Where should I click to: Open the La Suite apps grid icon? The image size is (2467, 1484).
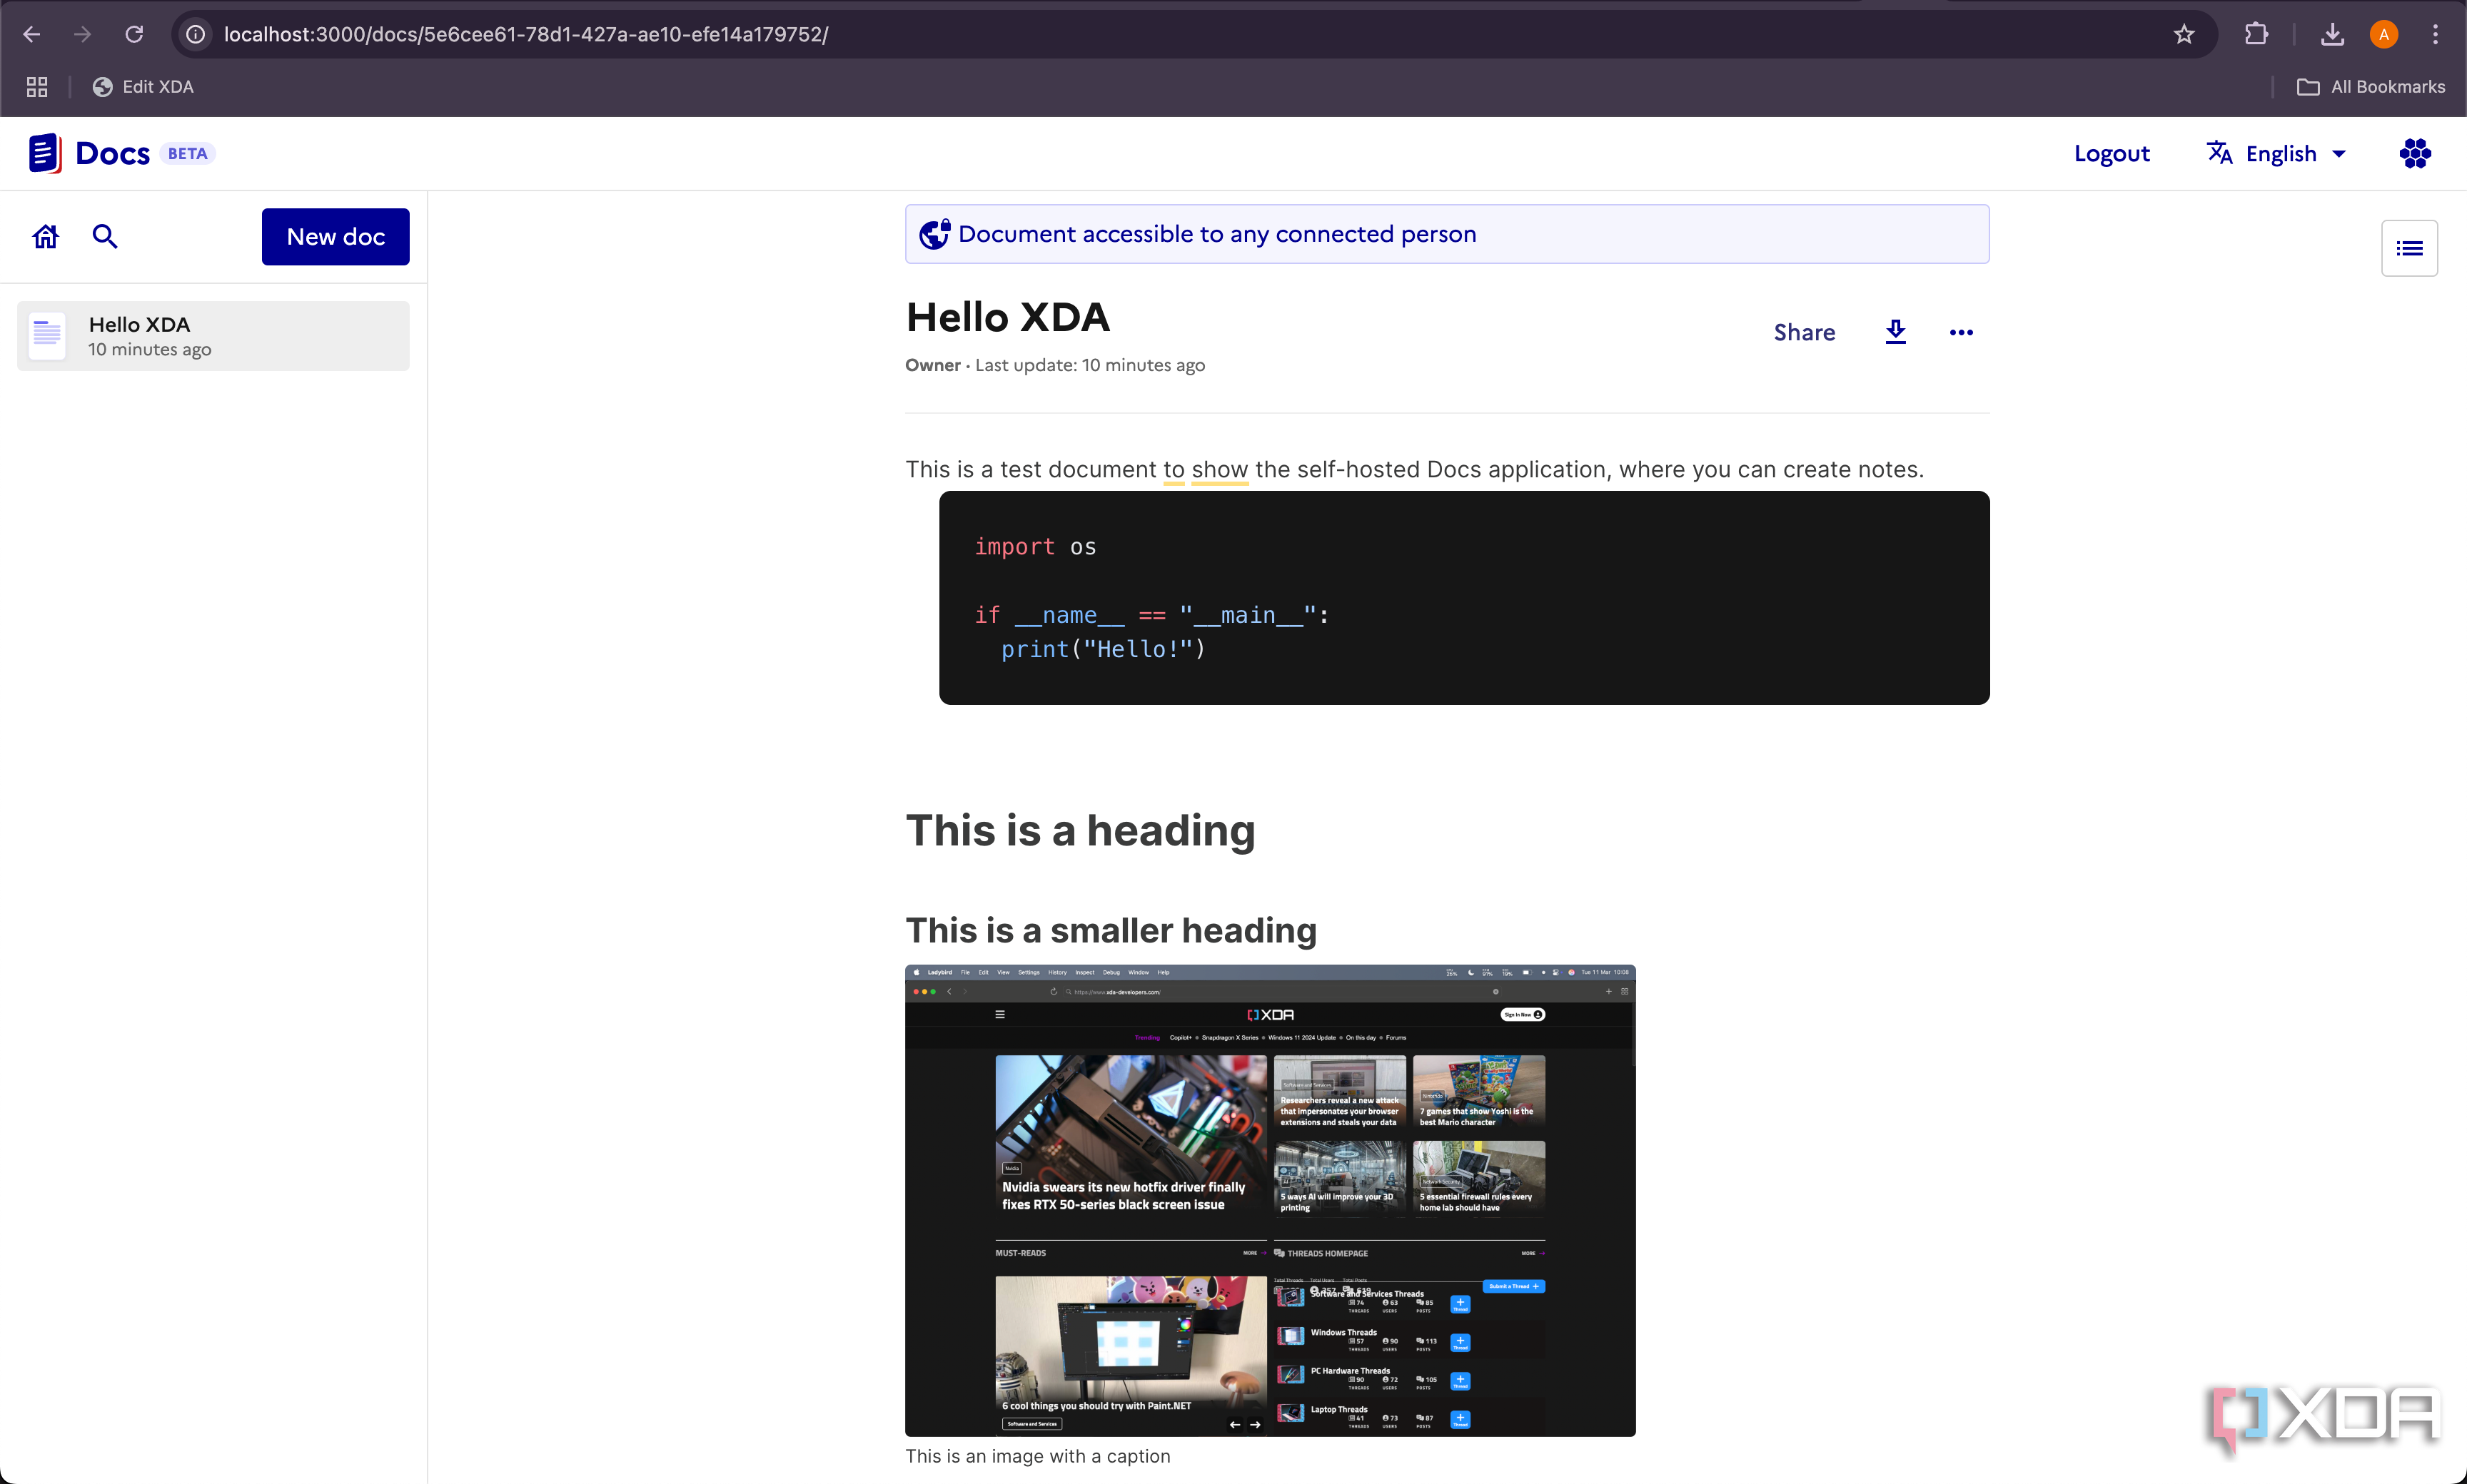click(x=2415, y=153)
